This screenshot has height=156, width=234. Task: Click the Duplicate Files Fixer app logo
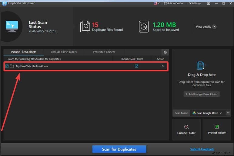[x=5, y=3]
